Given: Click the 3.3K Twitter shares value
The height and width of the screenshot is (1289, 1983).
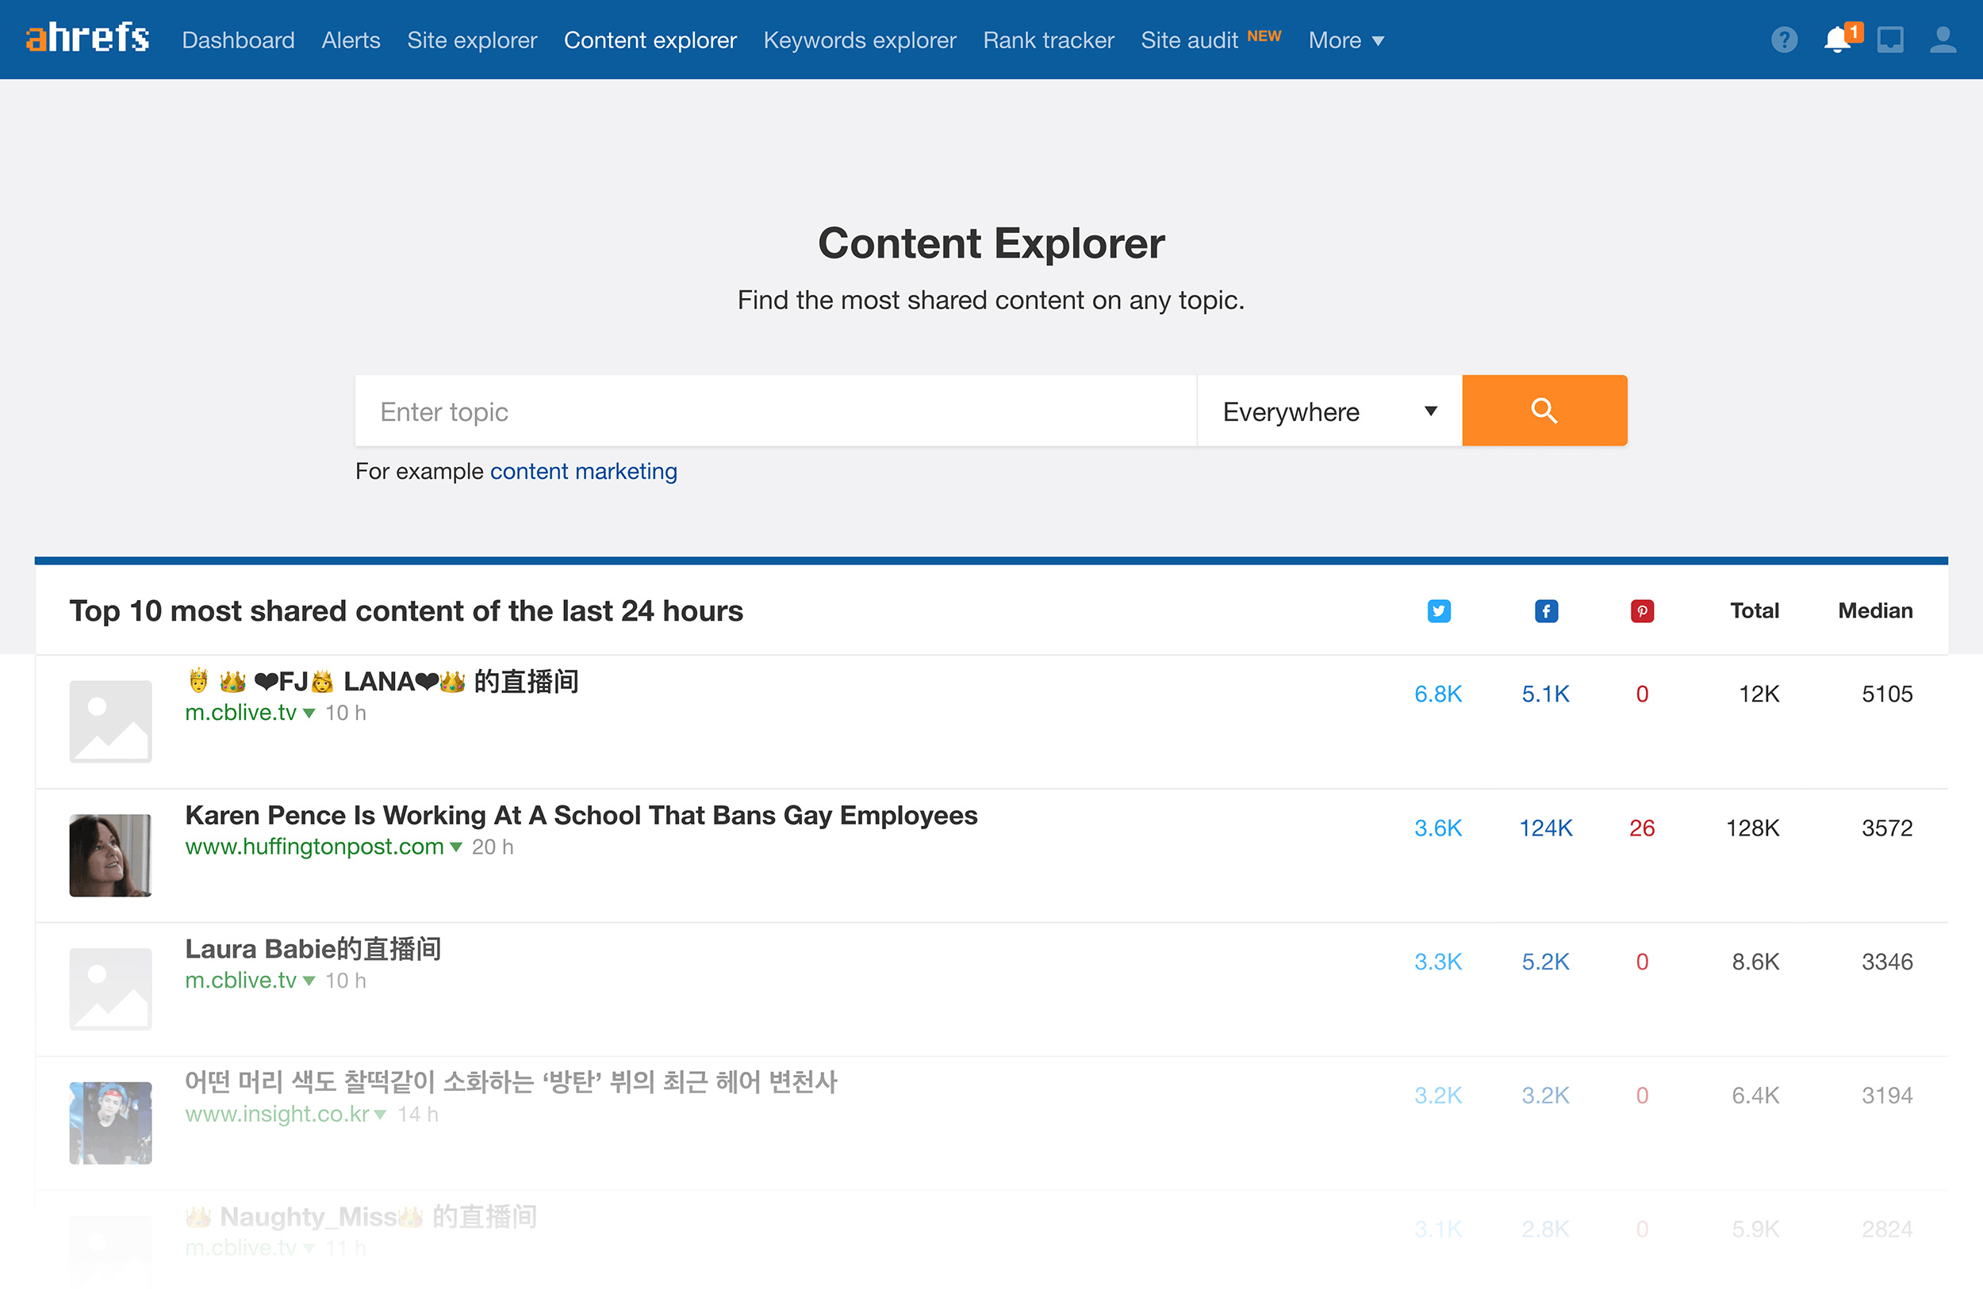Looking at the screenshot, I should pos(1438,962).
